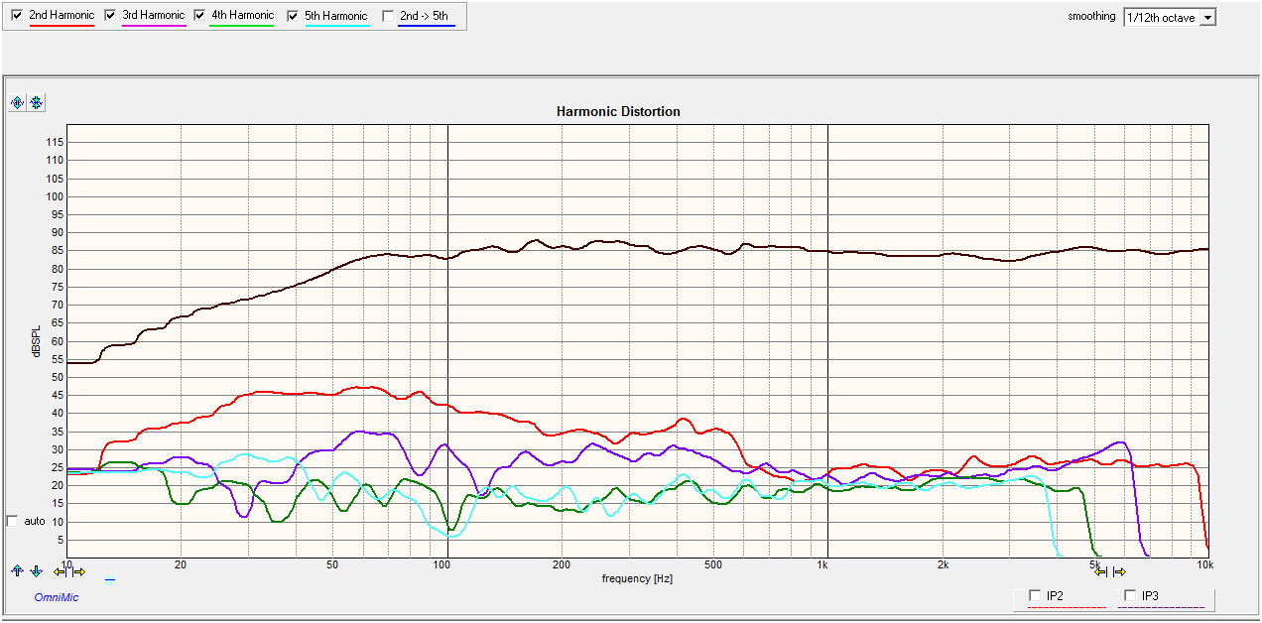Click the expand vertical scale icon

tap(17, 103)
